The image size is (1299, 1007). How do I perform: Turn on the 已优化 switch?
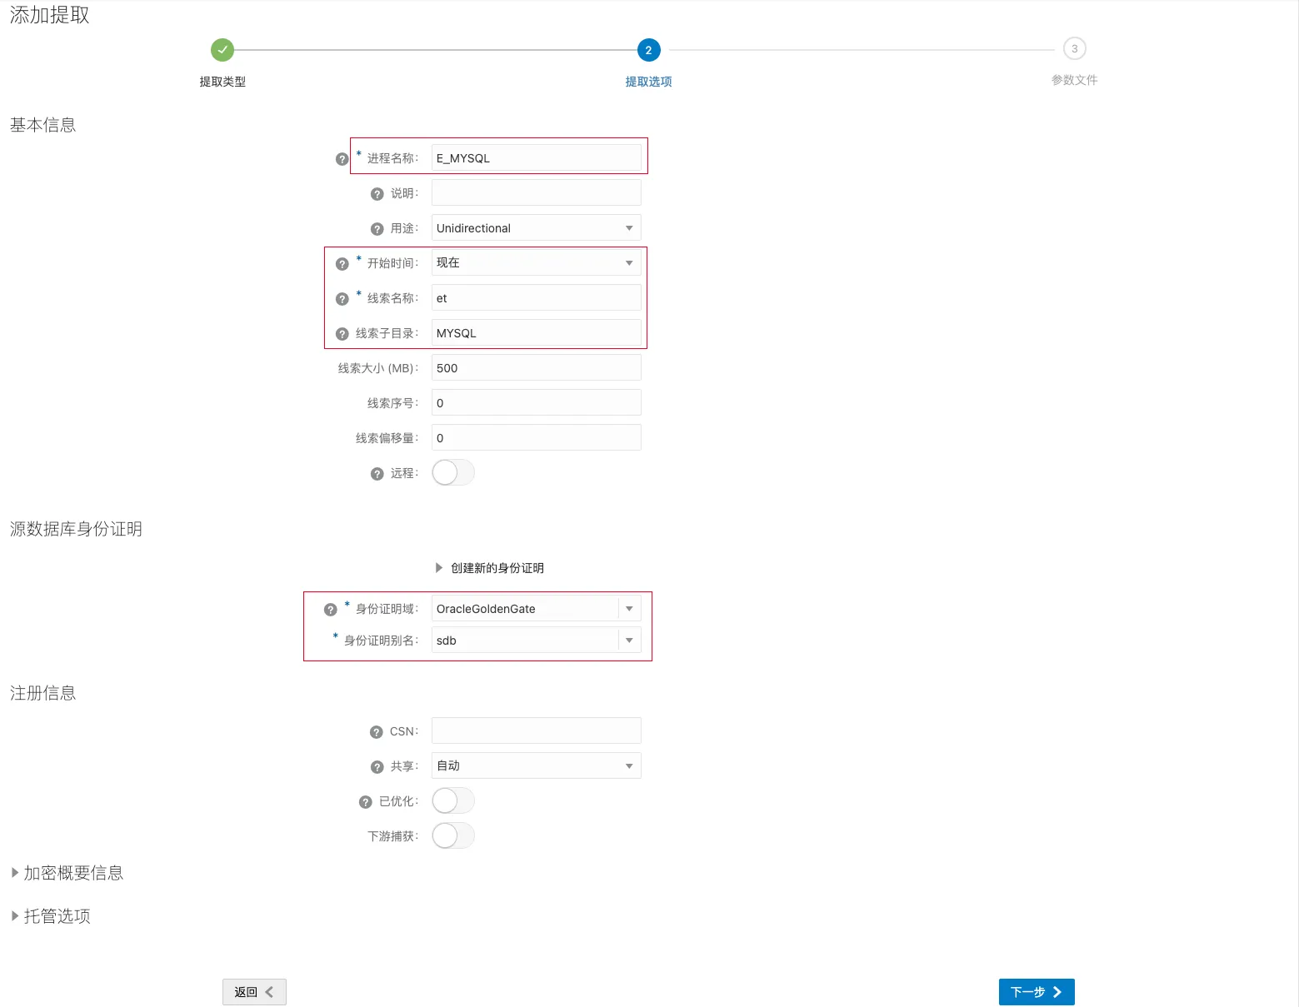(452, 800)
